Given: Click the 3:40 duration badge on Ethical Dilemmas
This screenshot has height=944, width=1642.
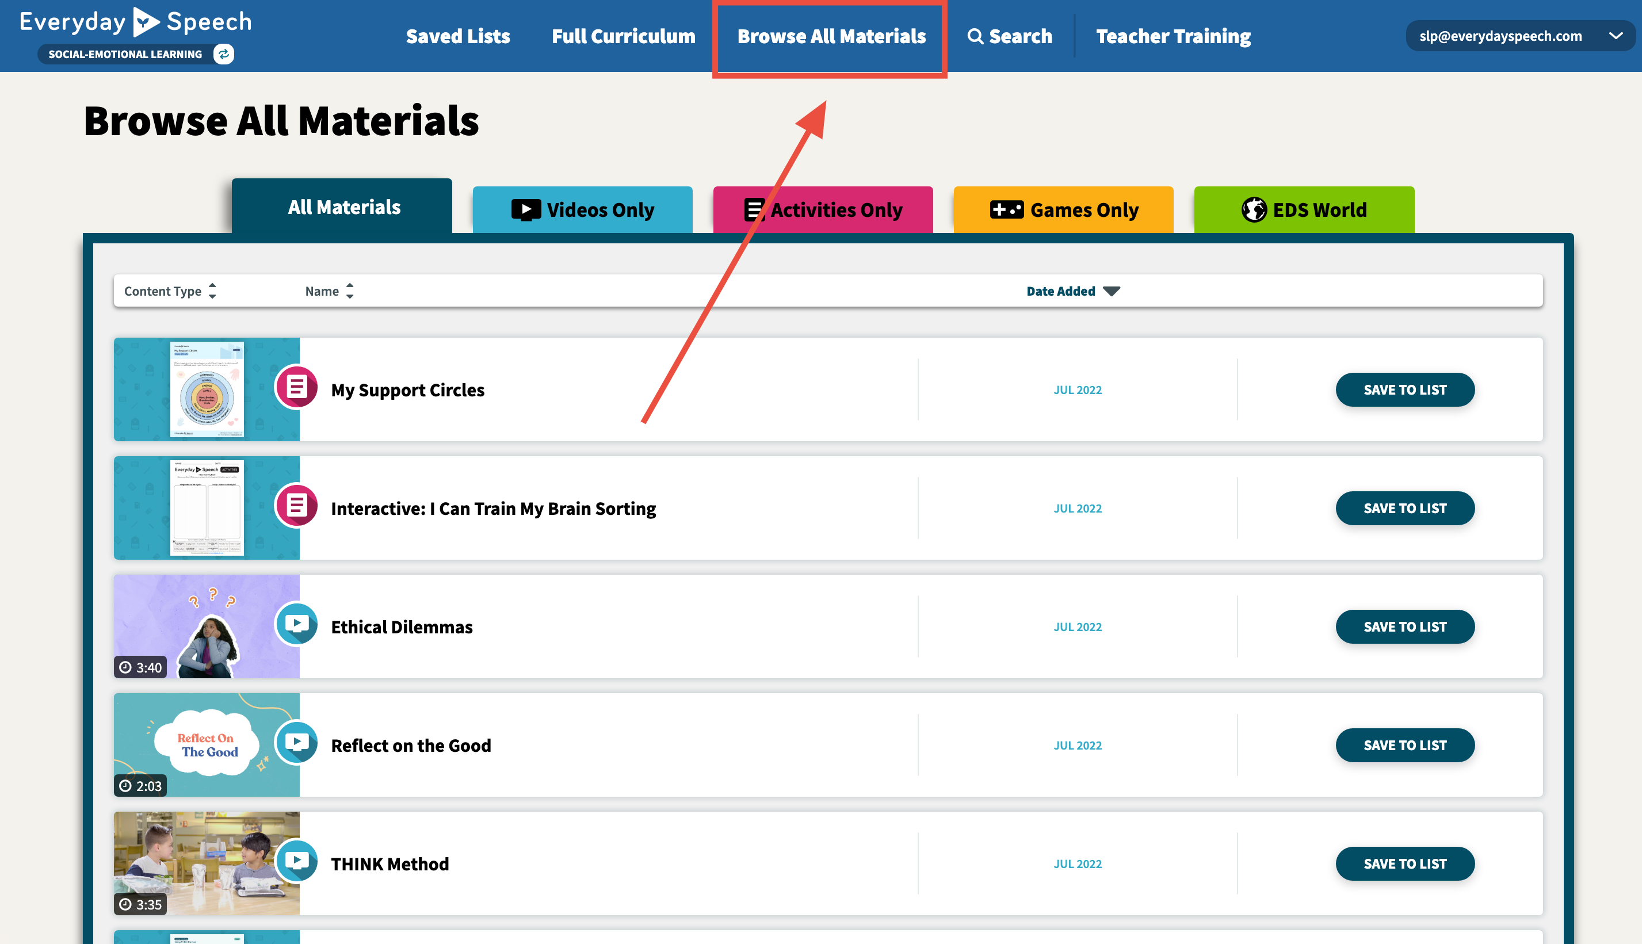Looking at the screenshot, I should [140, 667].
